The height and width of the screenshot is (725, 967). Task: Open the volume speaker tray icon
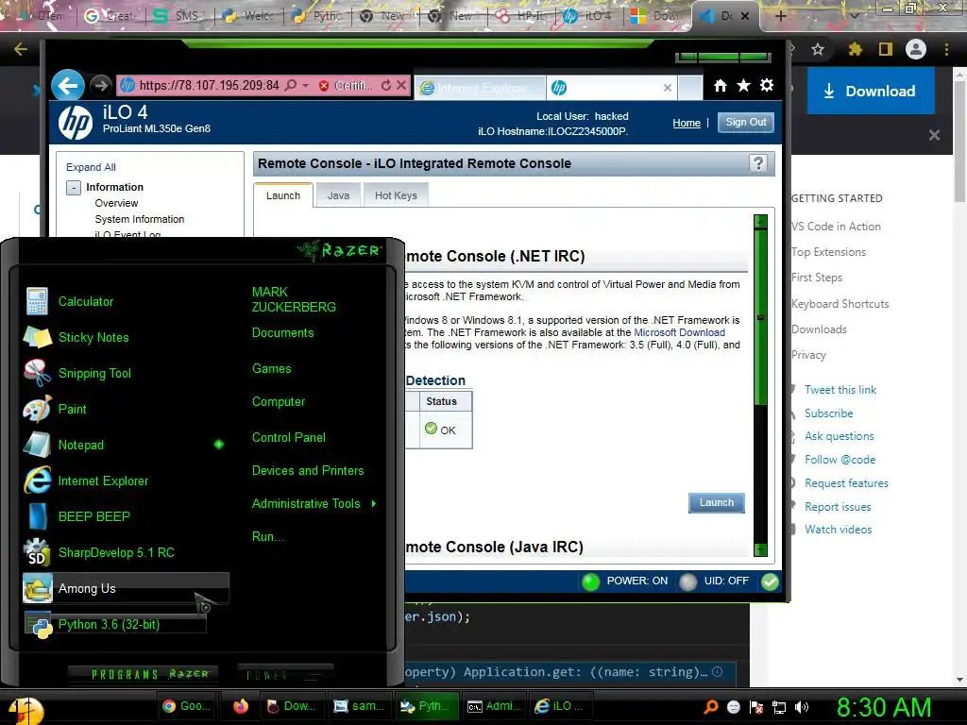tap(802, 707)
